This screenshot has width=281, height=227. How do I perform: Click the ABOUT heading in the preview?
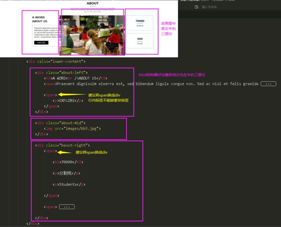coord(93,3)
